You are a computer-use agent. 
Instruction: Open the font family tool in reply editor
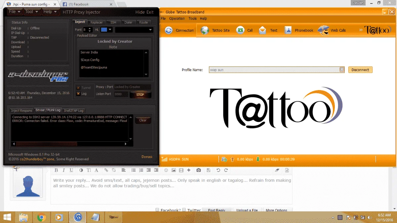pyautogui.click(x=96, y=170)
